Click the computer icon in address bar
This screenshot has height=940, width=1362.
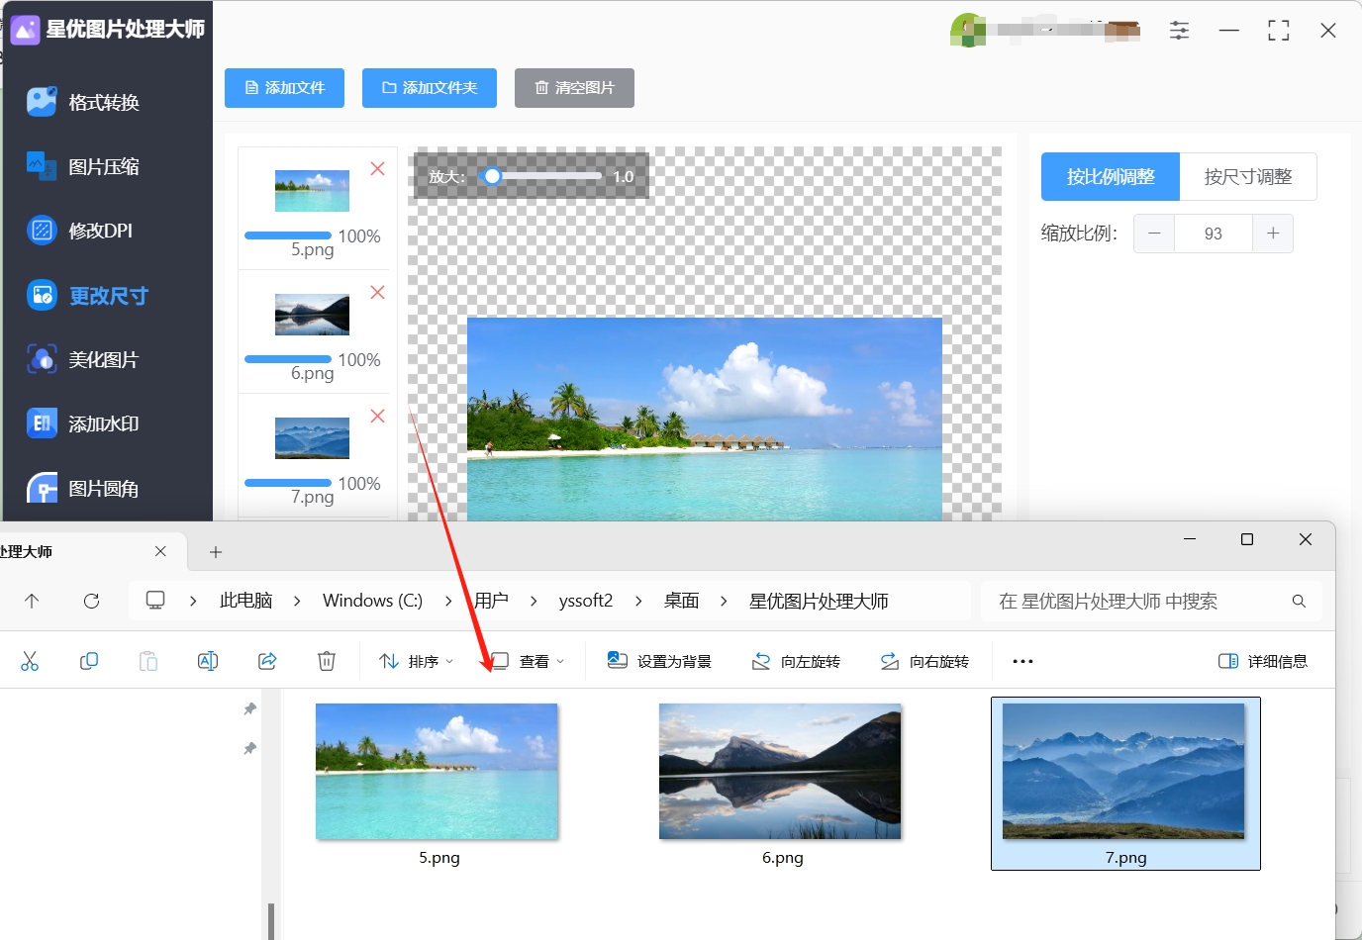tap(155, 601)
